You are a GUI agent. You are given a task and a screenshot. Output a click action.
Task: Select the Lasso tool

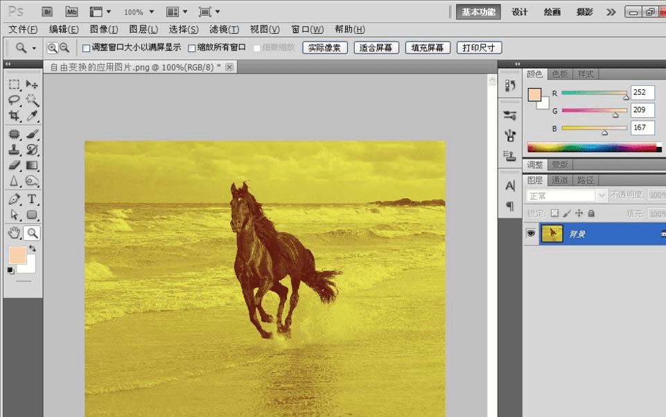click(x=14, y=100)
